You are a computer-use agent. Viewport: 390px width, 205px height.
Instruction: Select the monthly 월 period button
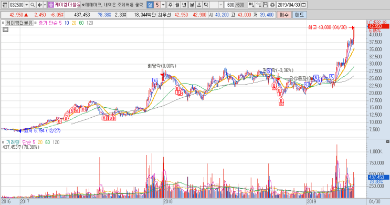tap(177, 5)
